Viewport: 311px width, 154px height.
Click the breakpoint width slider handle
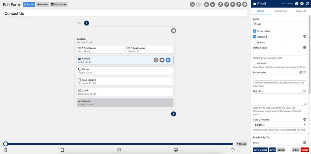[5, 144]
